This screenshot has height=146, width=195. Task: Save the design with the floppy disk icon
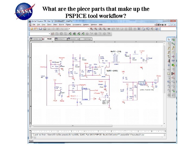[x=40, y=29]
